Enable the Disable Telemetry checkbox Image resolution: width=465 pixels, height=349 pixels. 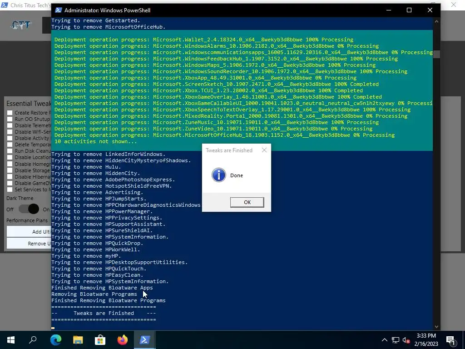coord(10,125)
